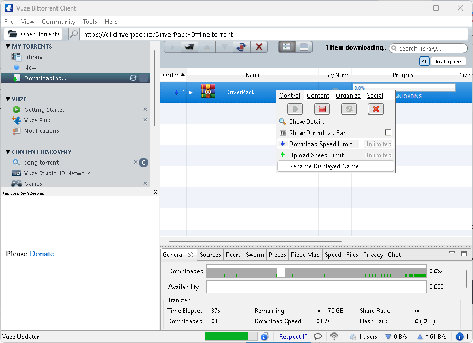Click the red X remove toolbar icon
Image resolution: width=473 pixels, height=343 pixels.
(x=259, y=47)
